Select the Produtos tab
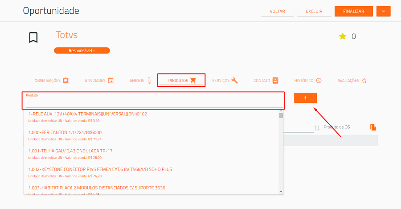 pos(182,80)
